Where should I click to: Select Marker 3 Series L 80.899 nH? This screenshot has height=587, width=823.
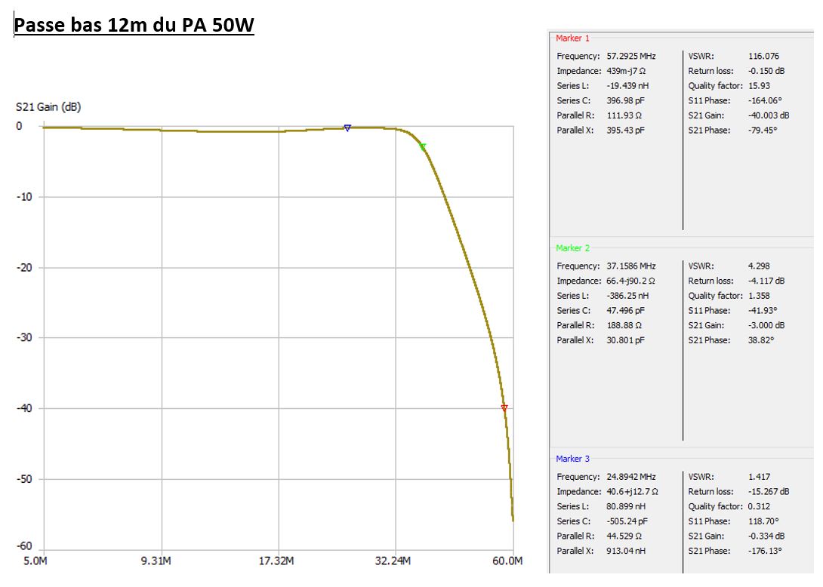(x=626, y=506)
